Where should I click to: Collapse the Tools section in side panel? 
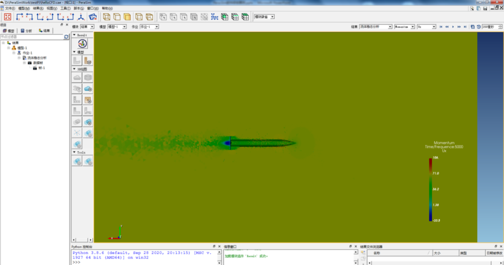click(74, 152)
